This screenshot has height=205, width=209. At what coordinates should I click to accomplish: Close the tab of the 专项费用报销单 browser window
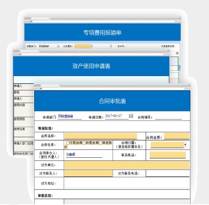click(x=49, y=19)
